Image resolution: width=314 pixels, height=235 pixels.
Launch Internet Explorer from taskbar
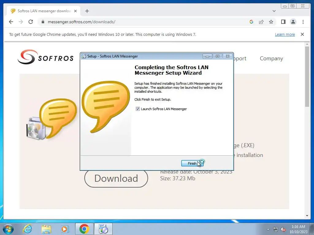click(x=27, y=229)
